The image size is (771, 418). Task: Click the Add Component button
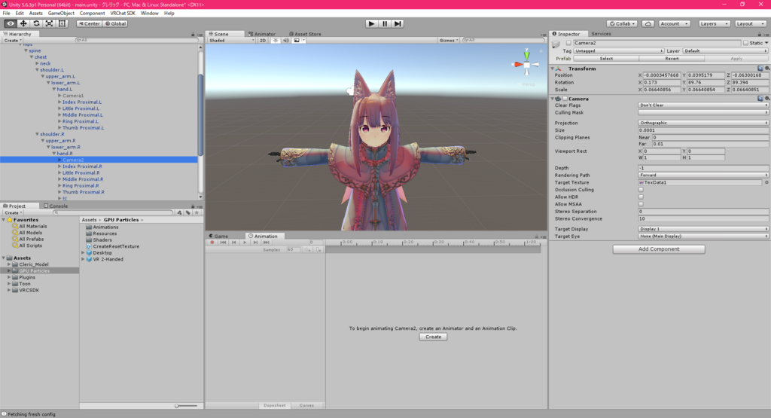point(659,249)
